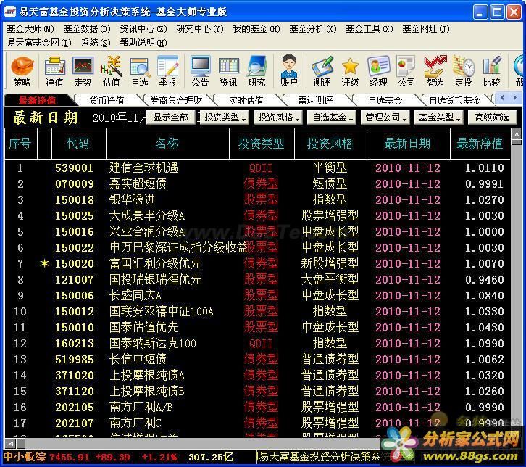The height and width of the screenshot is (467, 526).
Task: Open the 基金大师(M) menu
Action: pos(30,29)
